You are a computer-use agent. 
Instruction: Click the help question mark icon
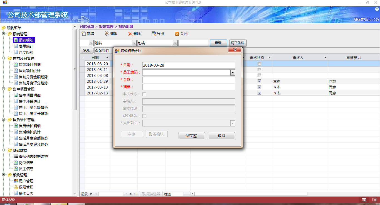377,9
